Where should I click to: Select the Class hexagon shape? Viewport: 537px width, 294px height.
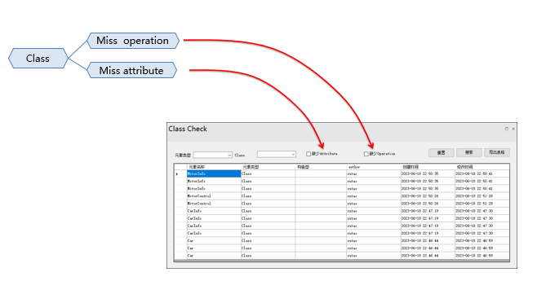pyautogui.click(x=38, y=58)
